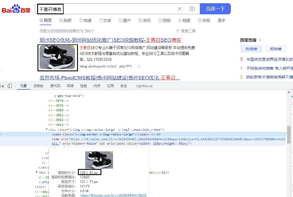Image resolution: width=293 pixels, height=197 pixels.
Task: Open the blog.qimingweb.cn URL link
Action: point(106,66)
